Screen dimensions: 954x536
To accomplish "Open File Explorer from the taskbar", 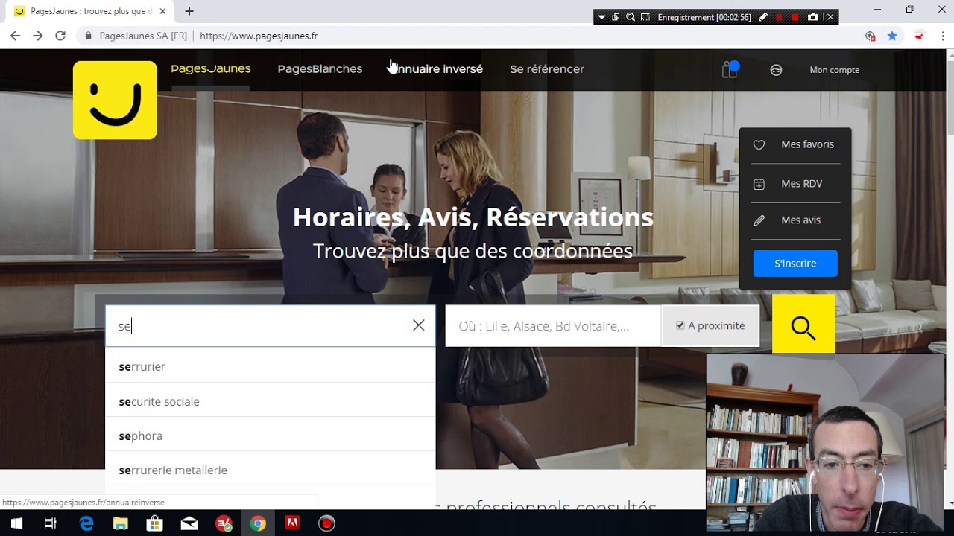I will (120, 523).
